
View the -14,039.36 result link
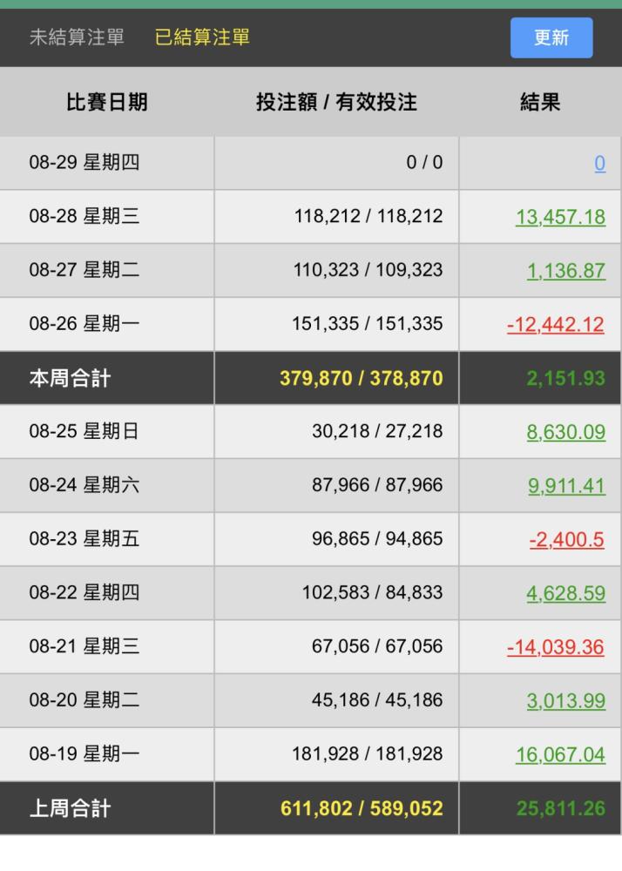(x=556, y=647)
